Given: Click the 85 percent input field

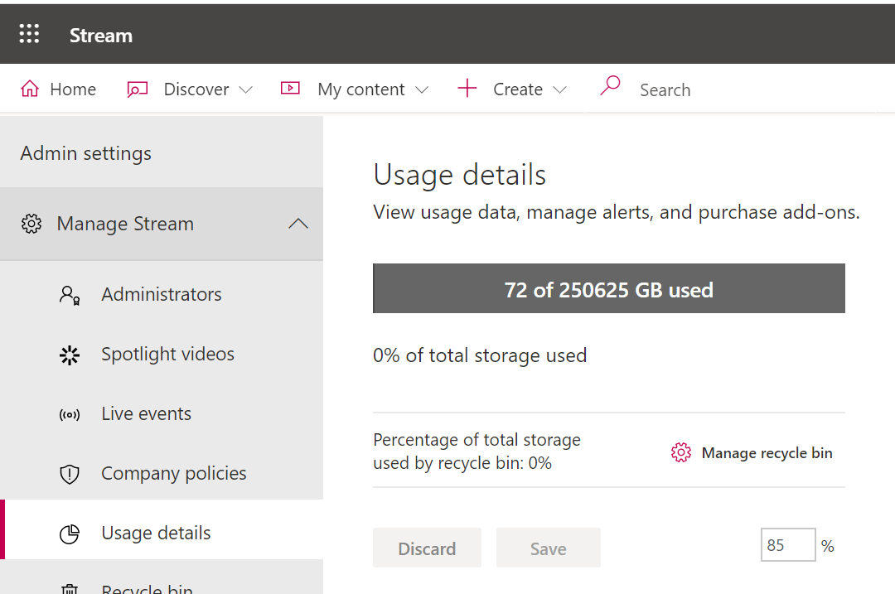Looking at the screenshot, I should coord(788,544).
